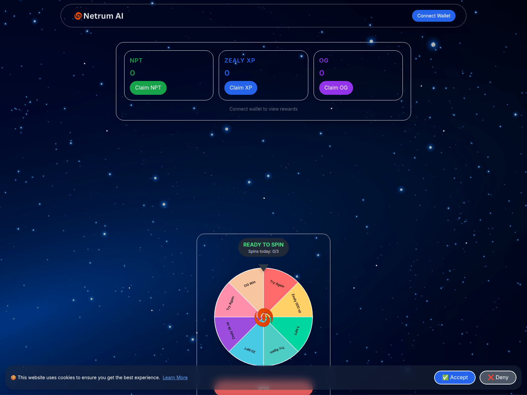Click the OG balance value 0
527x395 pixels.
322,73
